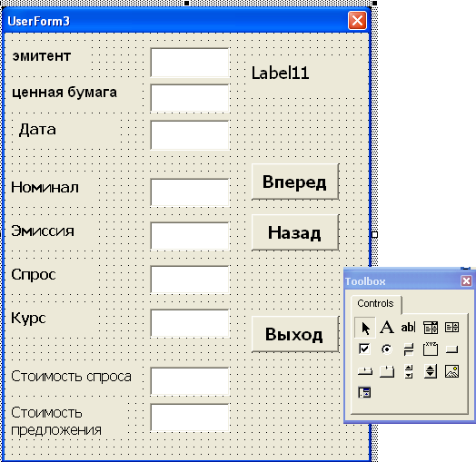The image size is (476, 462).
Task: Select the Стоимость спроса label
Action: pyautogui.click(x=72, y=377)
